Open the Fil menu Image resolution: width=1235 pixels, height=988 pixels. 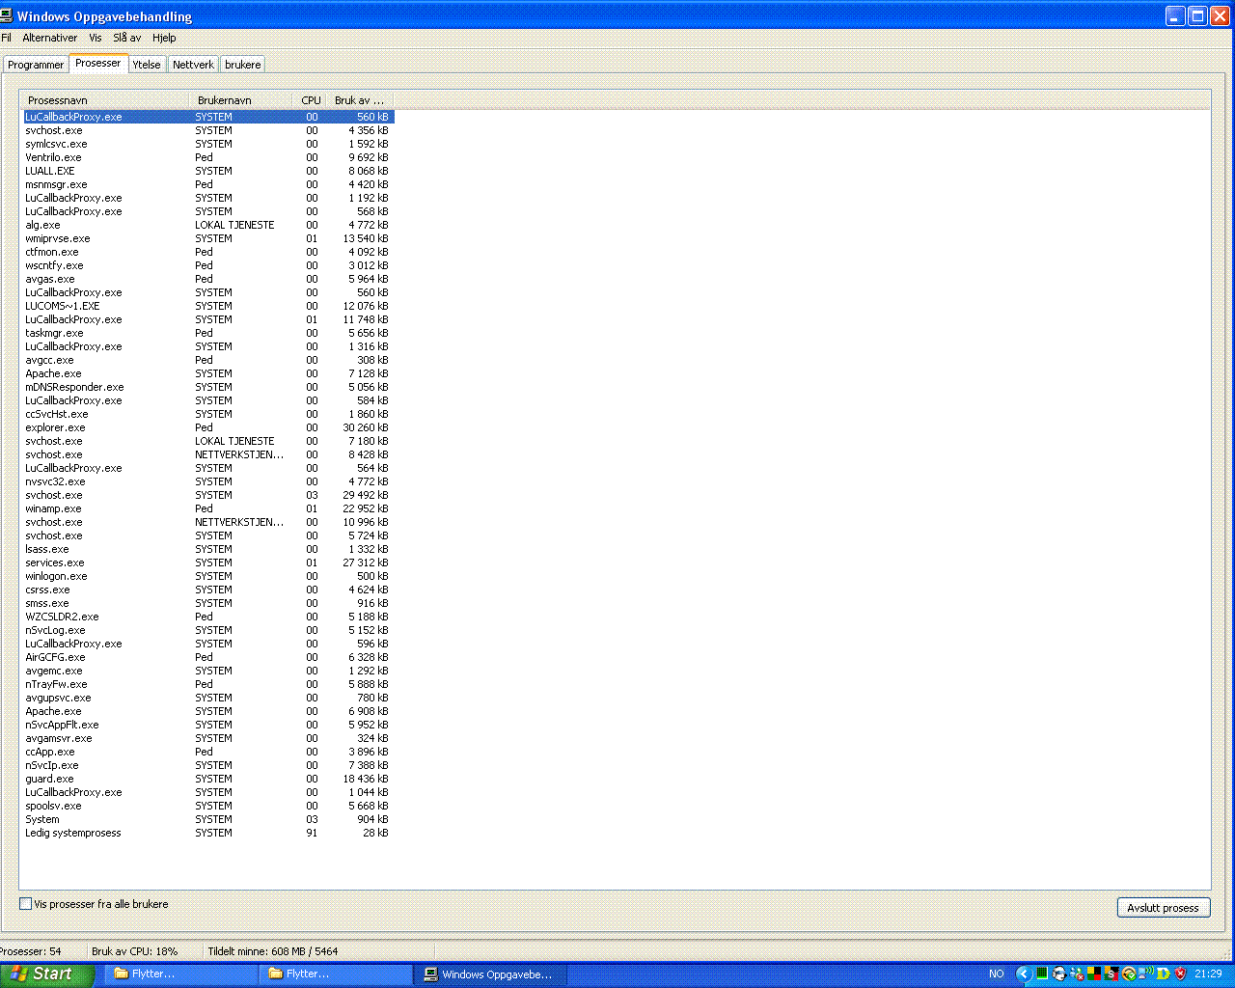point(6,38)
